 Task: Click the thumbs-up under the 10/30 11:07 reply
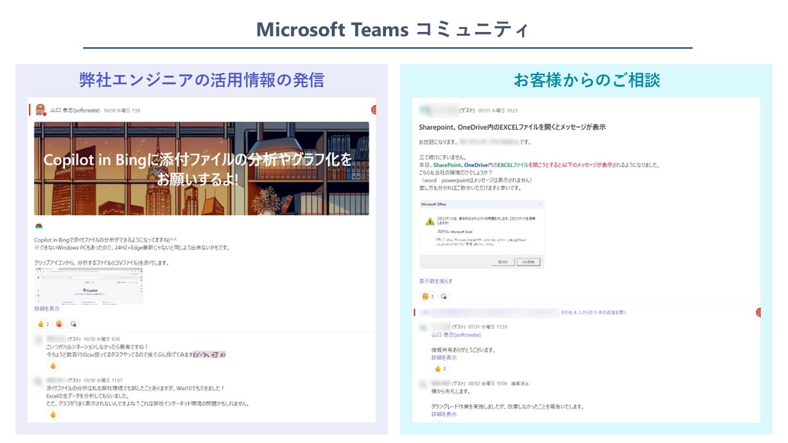coord(53,414)
